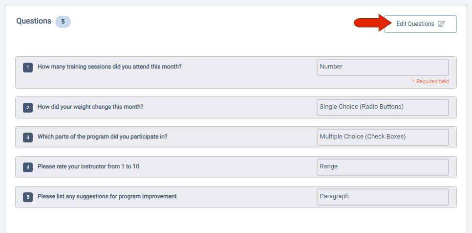Click the Multiple Choice (Check Boxes) field
Image resolution: width=472 pixels, height=233 pixels.
coord(383,137)
